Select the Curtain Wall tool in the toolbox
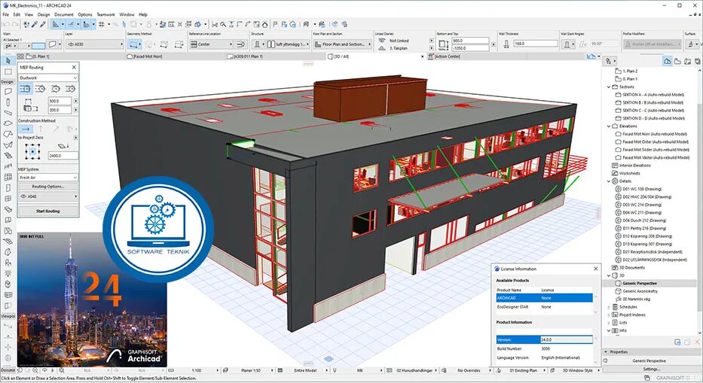Viewport: 703px width, 383px height. click(x=8, y=178)
